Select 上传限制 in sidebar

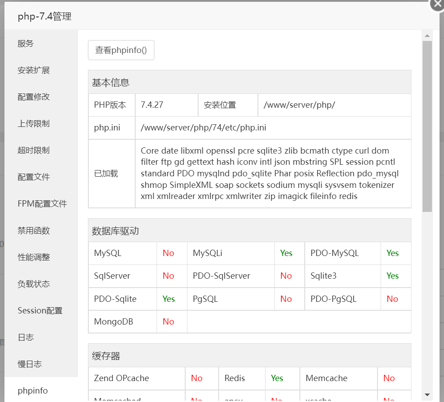pyautogui.click(x=41, y=123)
